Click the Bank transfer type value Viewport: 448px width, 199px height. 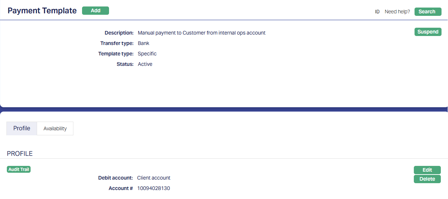coord(144,43)
